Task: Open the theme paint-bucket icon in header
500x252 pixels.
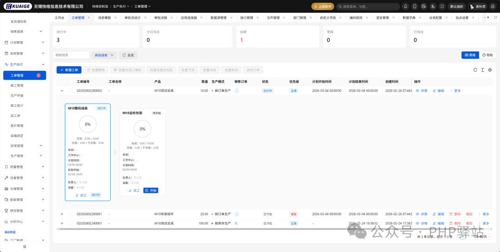Action: pyautogui.click(x=433, y=6)
